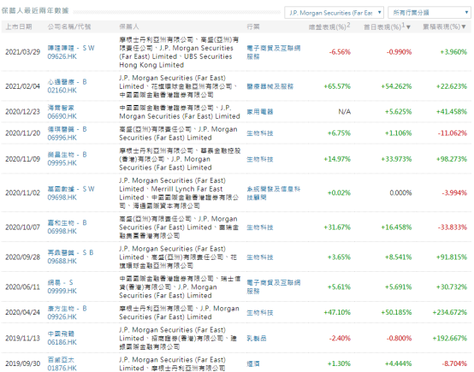Open the industry link in the 2019/09/30 row

tap(253, 363)
